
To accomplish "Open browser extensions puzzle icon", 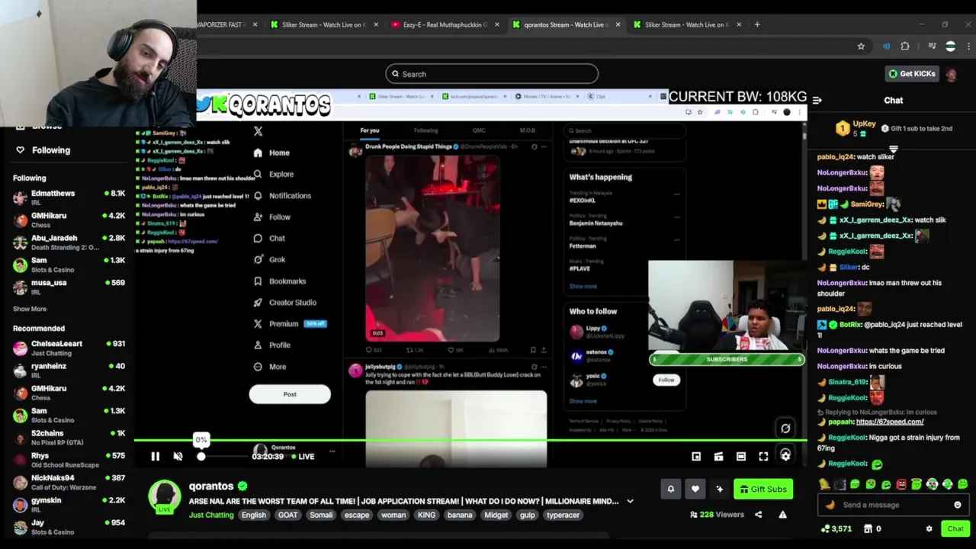I will 905,47.
